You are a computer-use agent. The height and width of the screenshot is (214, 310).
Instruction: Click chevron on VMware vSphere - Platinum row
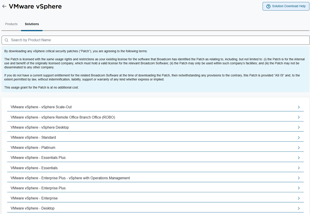coord(299,148)
